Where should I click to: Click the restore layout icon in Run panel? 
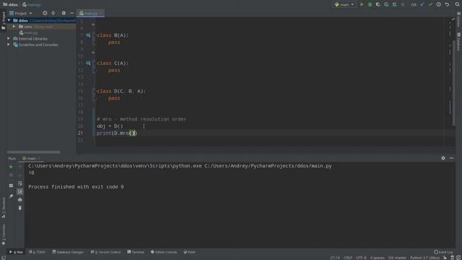click(11, 186)
